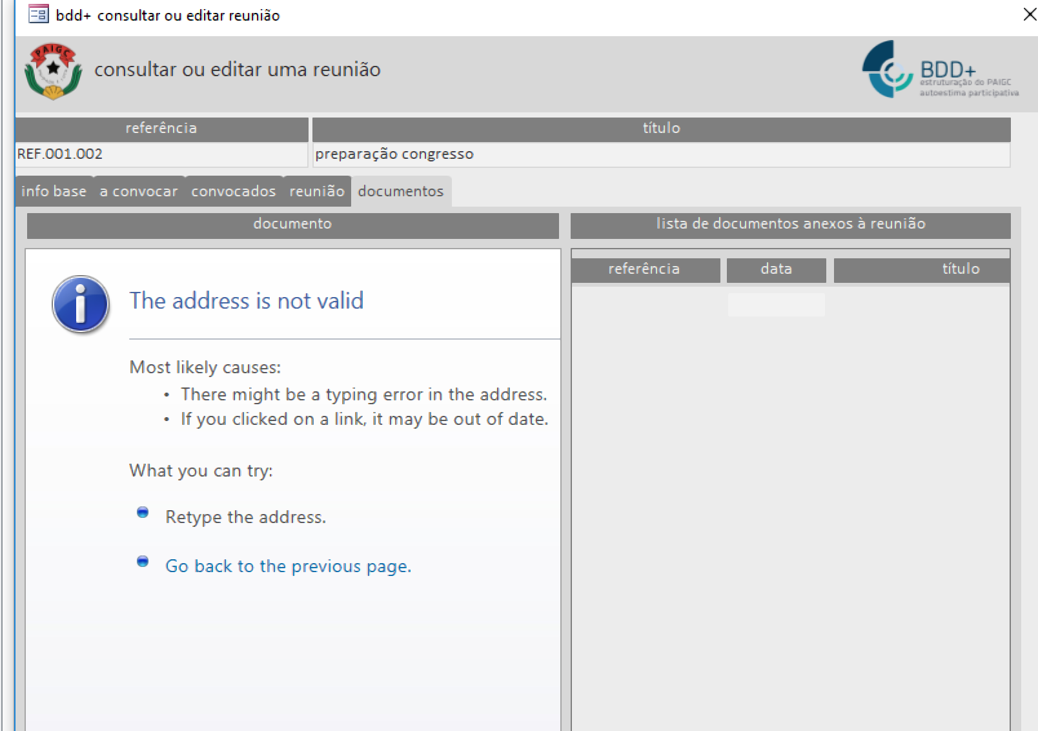Switch to the a convocar tab
Viewport: 1038px width, 731px height.
pyautogui.click(x=139, y=191)
